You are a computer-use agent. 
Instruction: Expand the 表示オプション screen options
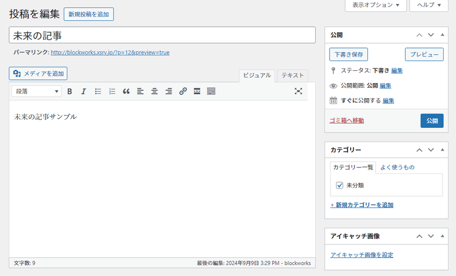coord(376,5)
